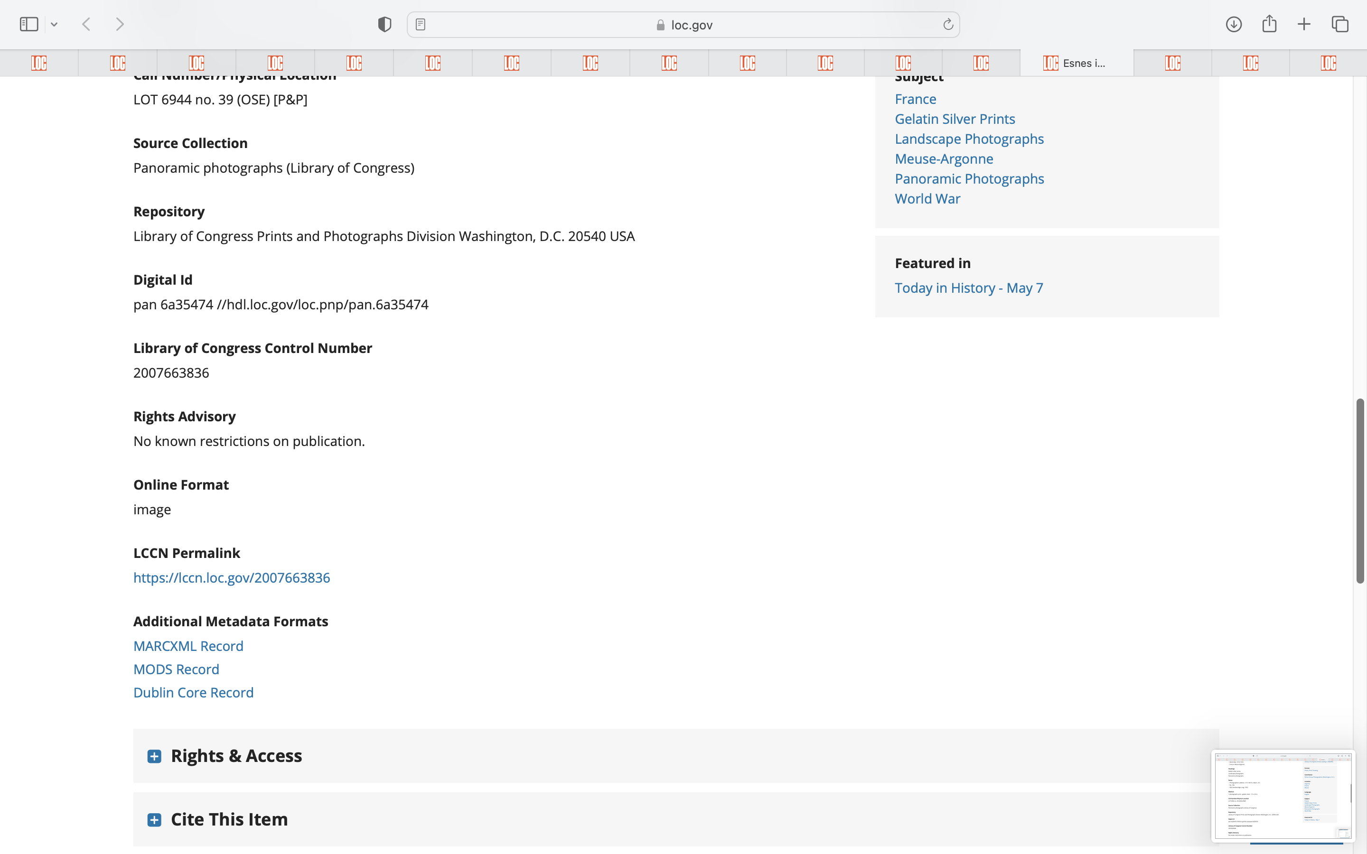Click the Meuse-Argonne subject link
This screenshot has height=854, width=1367.
click(943, 159)
